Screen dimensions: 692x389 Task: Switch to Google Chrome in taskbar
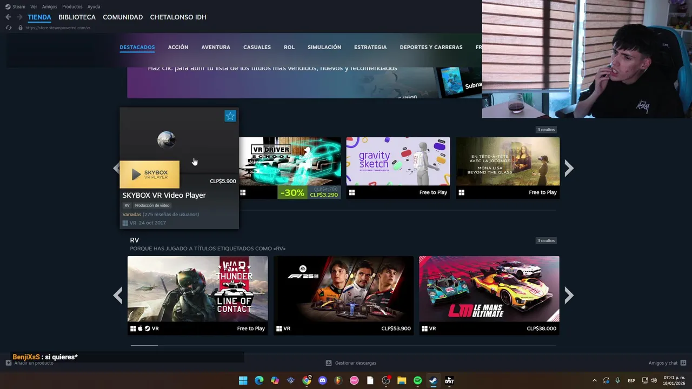[307, 380]
